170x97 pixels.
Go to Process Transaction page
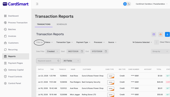(x=16, y=23)
